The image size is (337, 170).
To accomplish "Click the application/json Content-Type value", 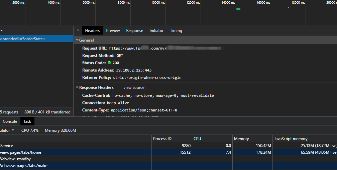I will 144,110.
